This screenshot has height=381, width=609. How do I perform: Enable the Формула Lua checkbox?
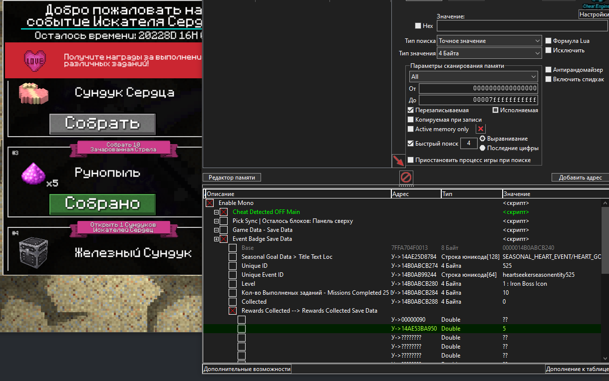549,41
